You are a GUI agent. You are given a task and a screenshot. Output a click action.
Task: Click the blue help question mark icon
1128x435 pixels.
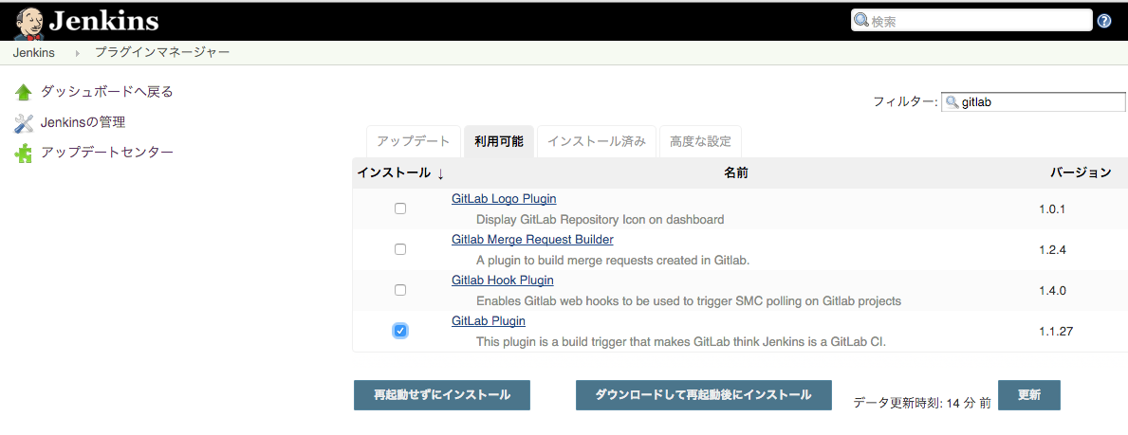click(x=1105, y=21)
